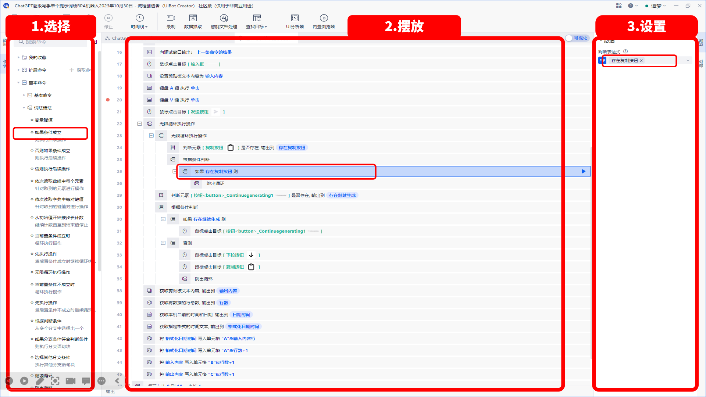
Task: Open the 查找目标 dropdown arrow
Action: tap(266, 27)
